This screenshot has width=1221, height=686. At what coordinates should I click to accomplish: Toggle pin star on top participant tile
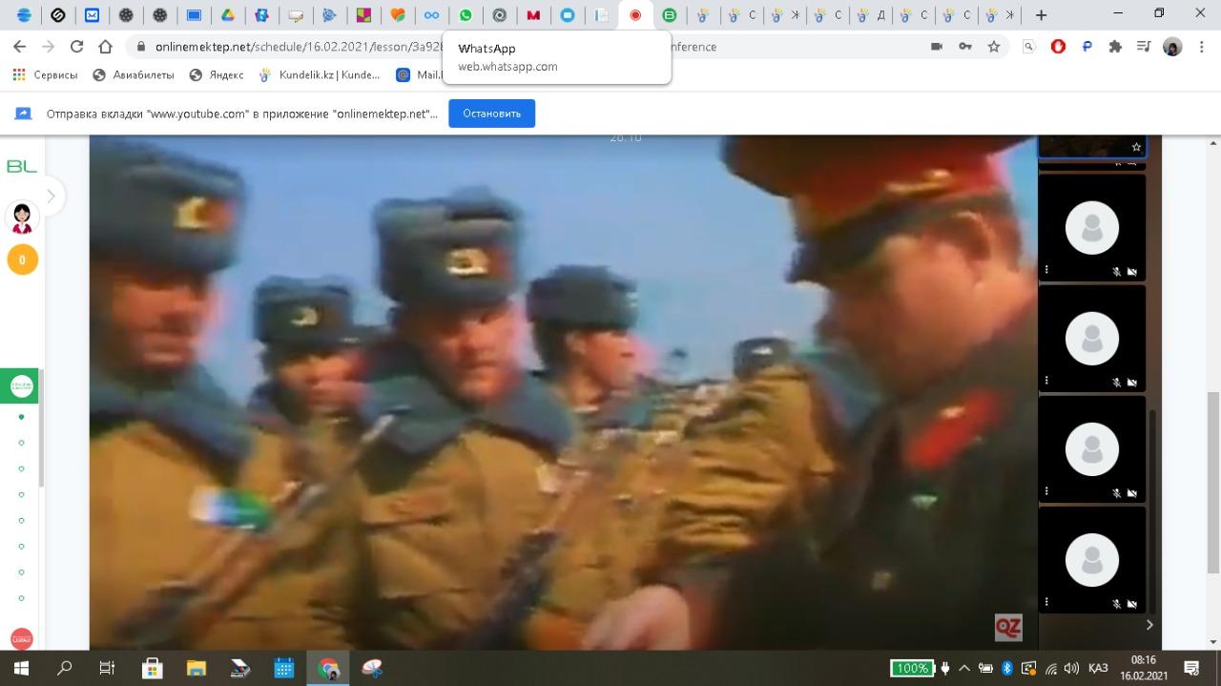(x=1135, y=147)
